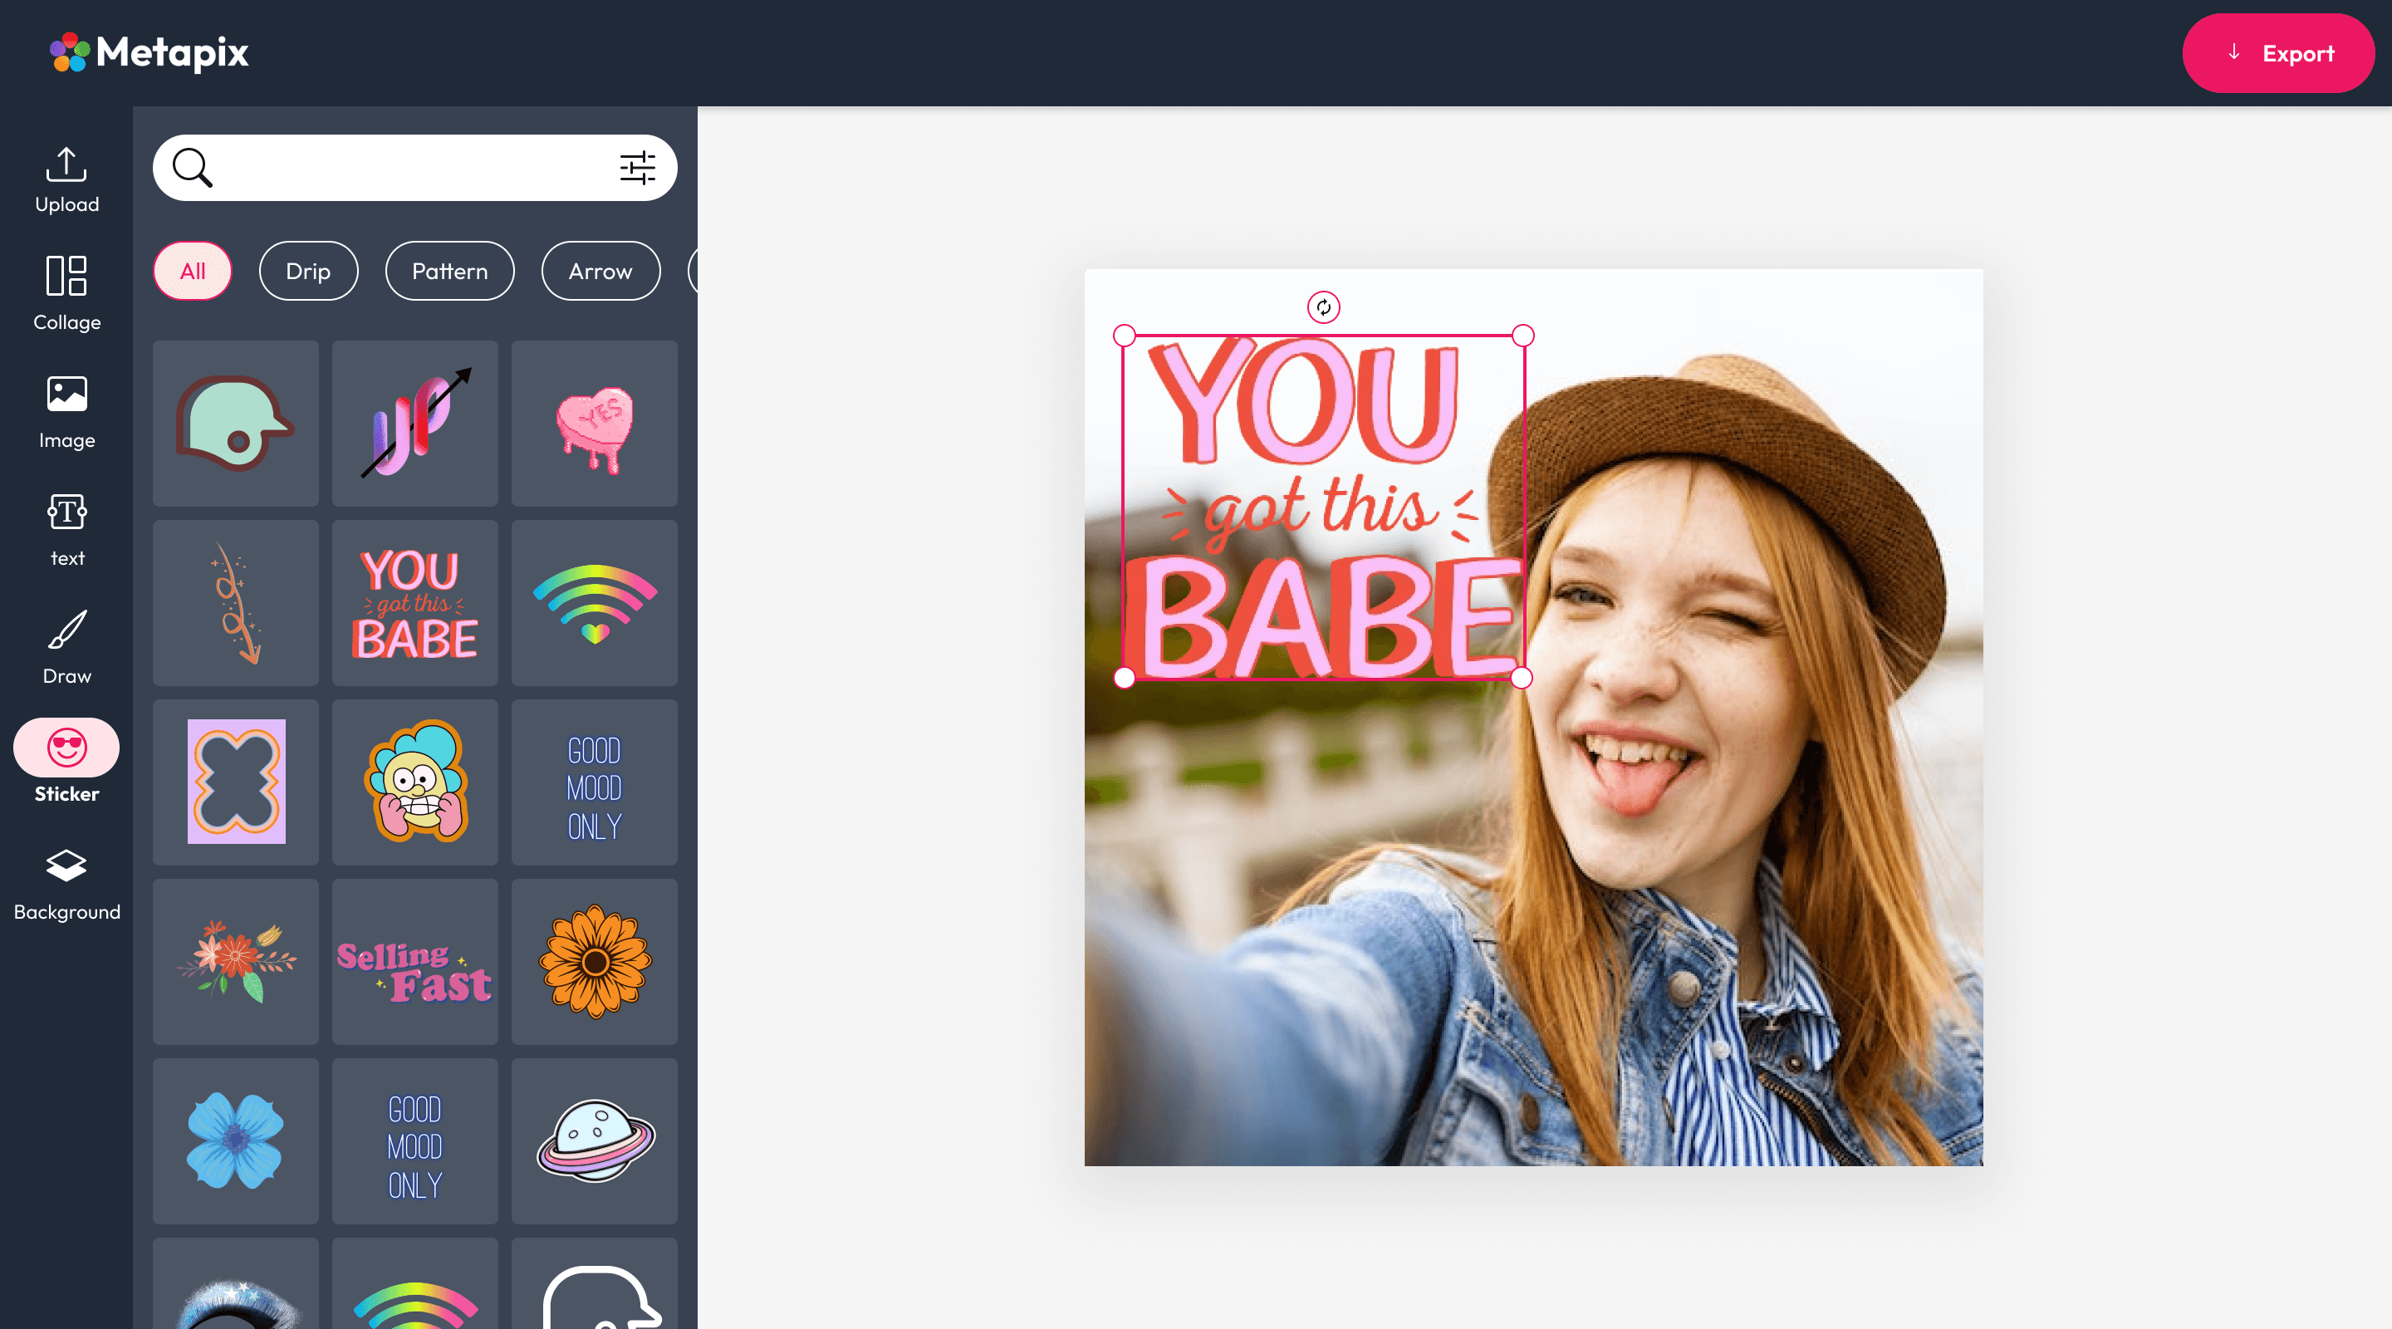The image size is (2392, 1329).
Task: Filter stickers by Pattern category
Action: pyautogui.click(x=449, y=271)
